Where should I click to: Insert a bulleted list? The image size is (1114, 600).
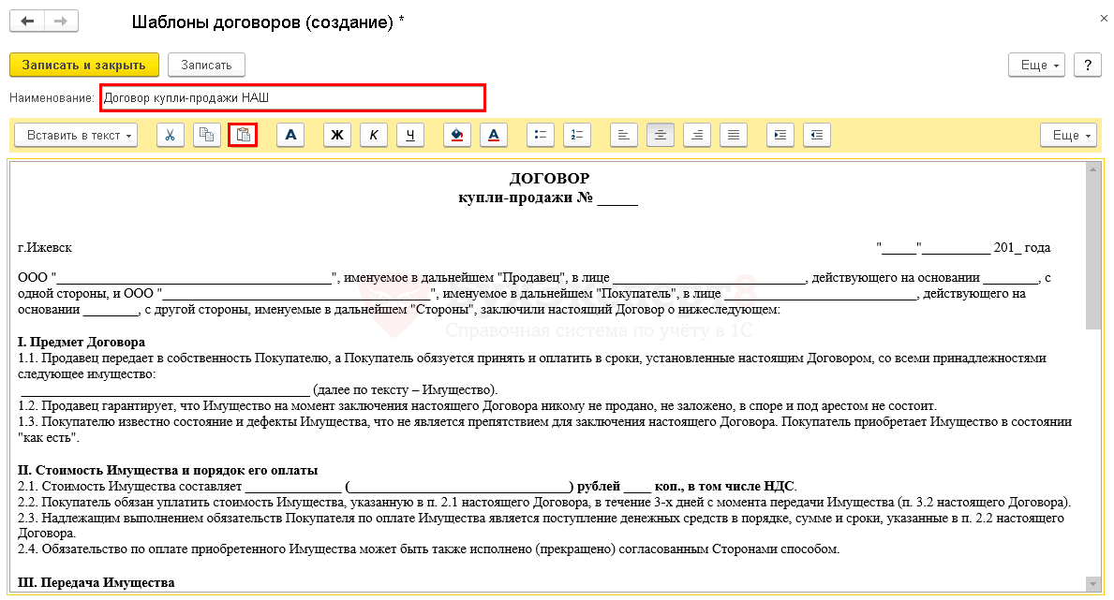[540, 135]
